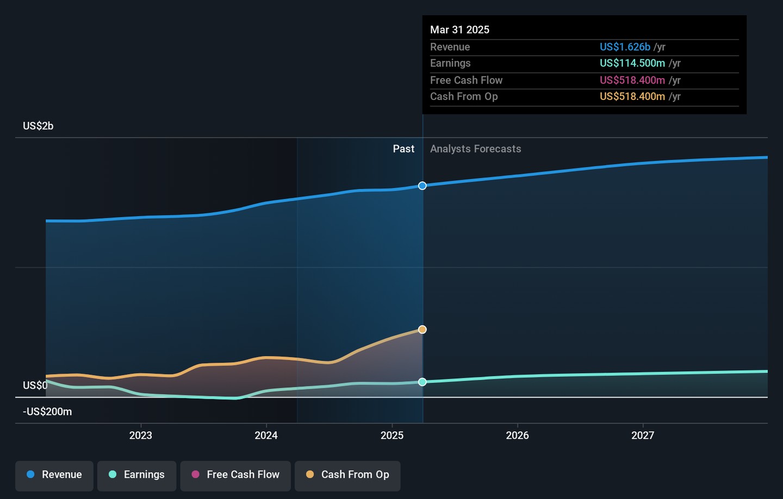Click the US$1.626b revenue value in tooltip
This screenshot has height=499, width=783.
point(625,47)
